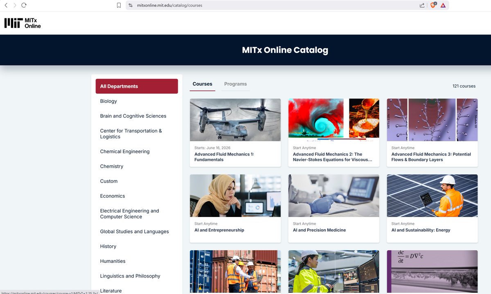Filter courses by Economics

pyautogui.click(x=113, y=196)
